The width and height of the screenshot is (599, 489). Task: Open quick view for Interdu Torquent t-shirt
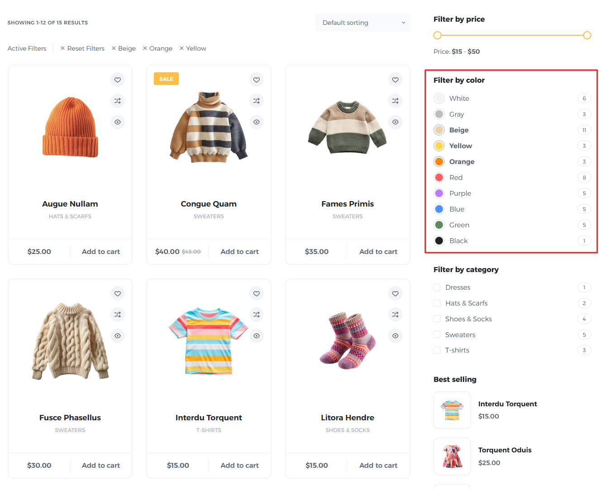pyautogui.click(x=256, y=335)
